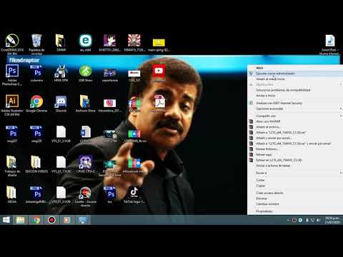Screen dimensions: 343x257
Task: Expand the Opciones avanzadas submenu
Action: point(295,109)
